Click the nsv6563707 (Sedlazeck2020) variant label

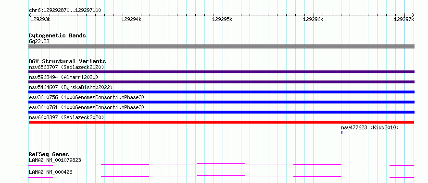point(66,67)
